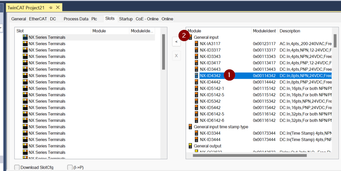This screenshot has height=171, width=341.
Task: Click the module list horizontal scrollbar
Action: click(x=250, y=155)
